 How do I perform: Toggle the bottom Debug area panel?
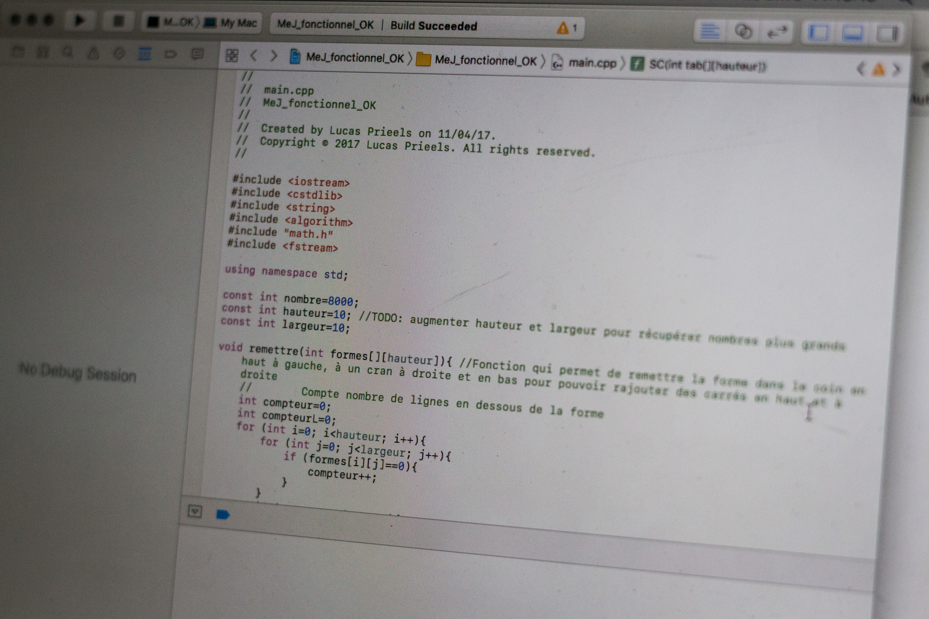[x=852, y=33]
